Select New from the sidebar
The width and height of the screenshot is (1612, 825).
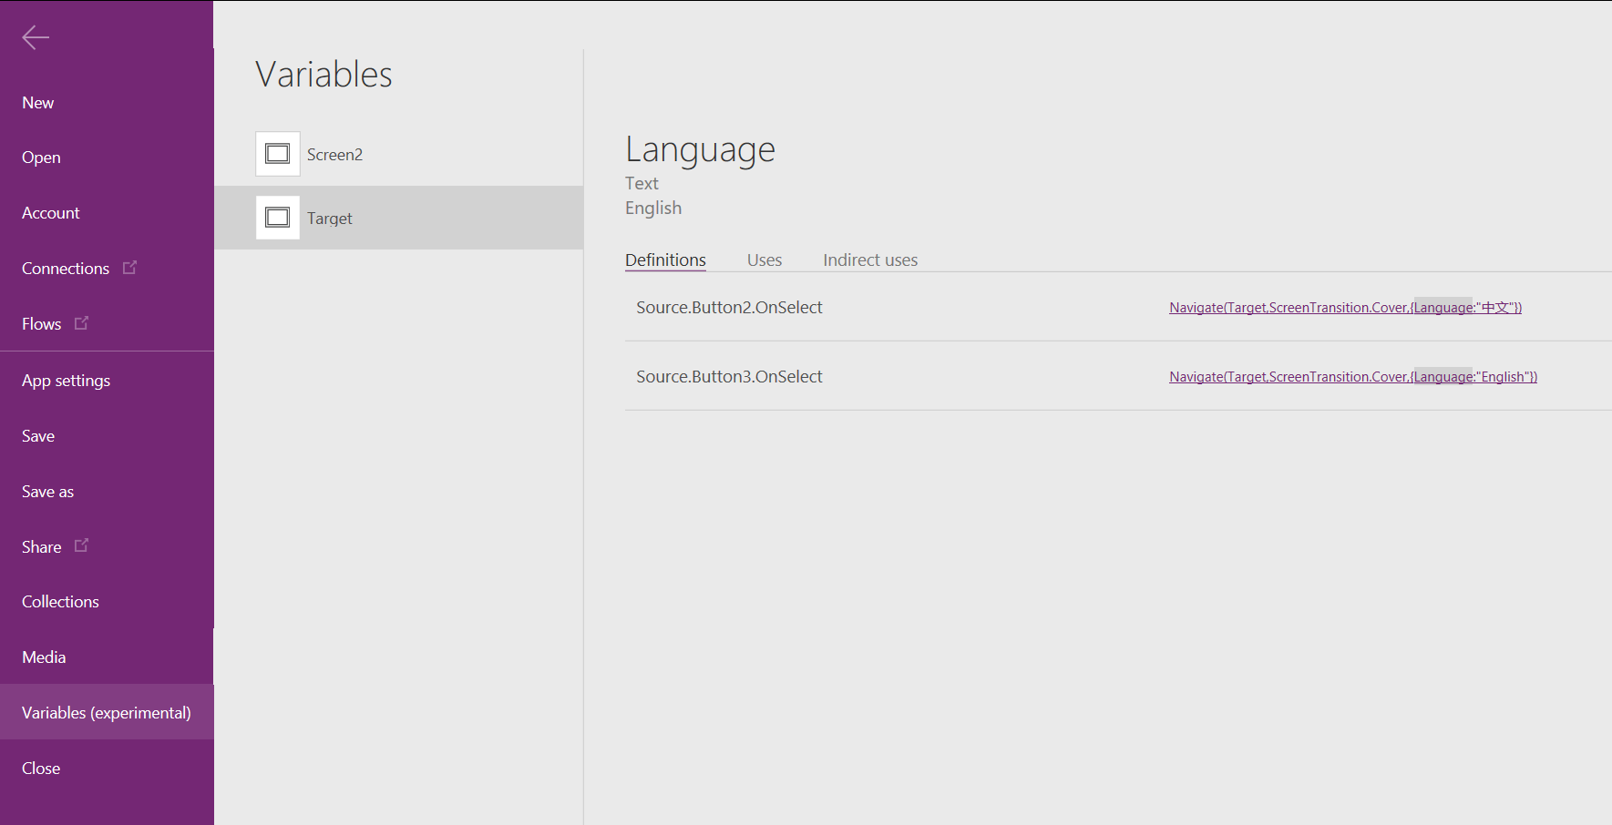point(37,102)
